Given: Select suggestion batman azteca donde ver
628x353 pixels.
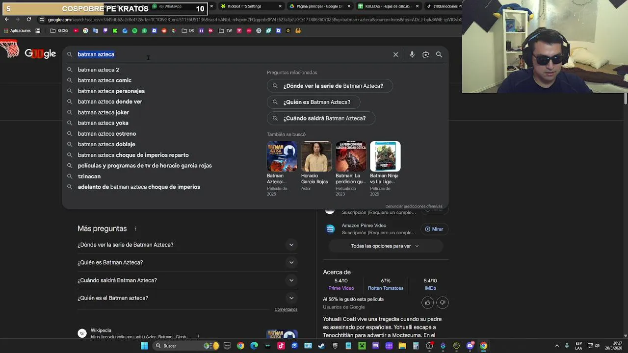Looking at the screenshot, I should 110,101.
